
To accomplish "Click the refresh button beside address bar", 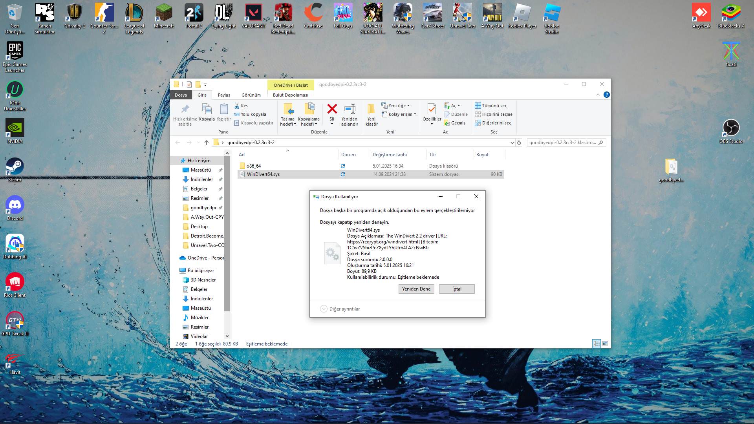I will 519,143.
